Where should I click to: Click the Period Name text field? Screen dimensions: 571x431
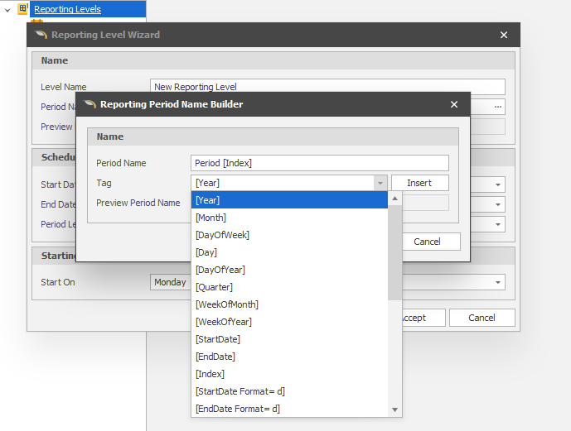pos(319,163)
